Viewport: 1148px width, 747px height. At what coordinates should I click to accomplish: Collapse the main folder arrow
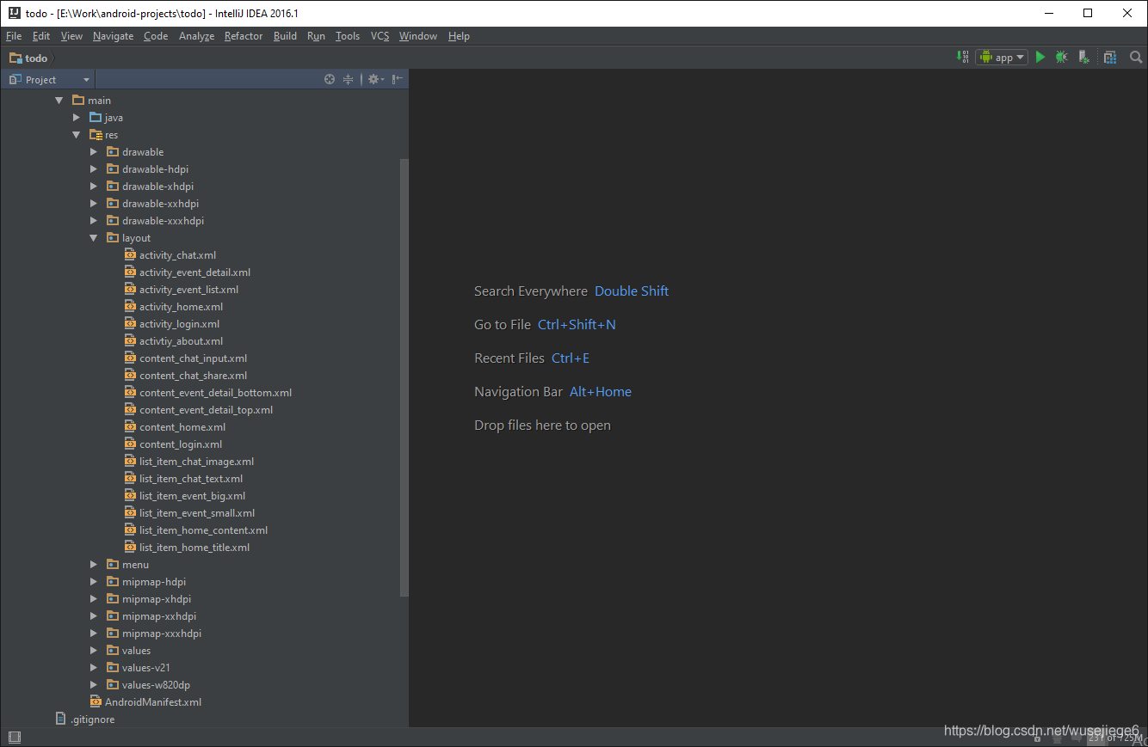[59, 101]
